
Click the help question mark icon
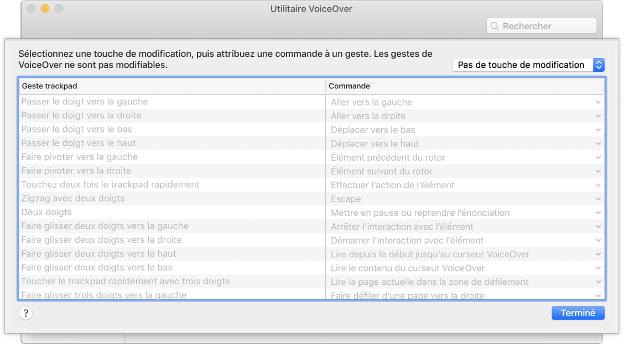(x=24, y=313)
